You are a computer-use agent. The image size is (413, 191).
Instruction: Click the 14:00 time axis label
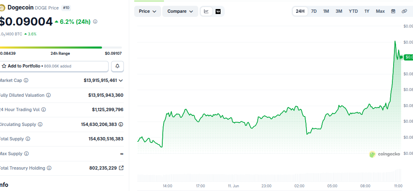[x=168, y=186]
